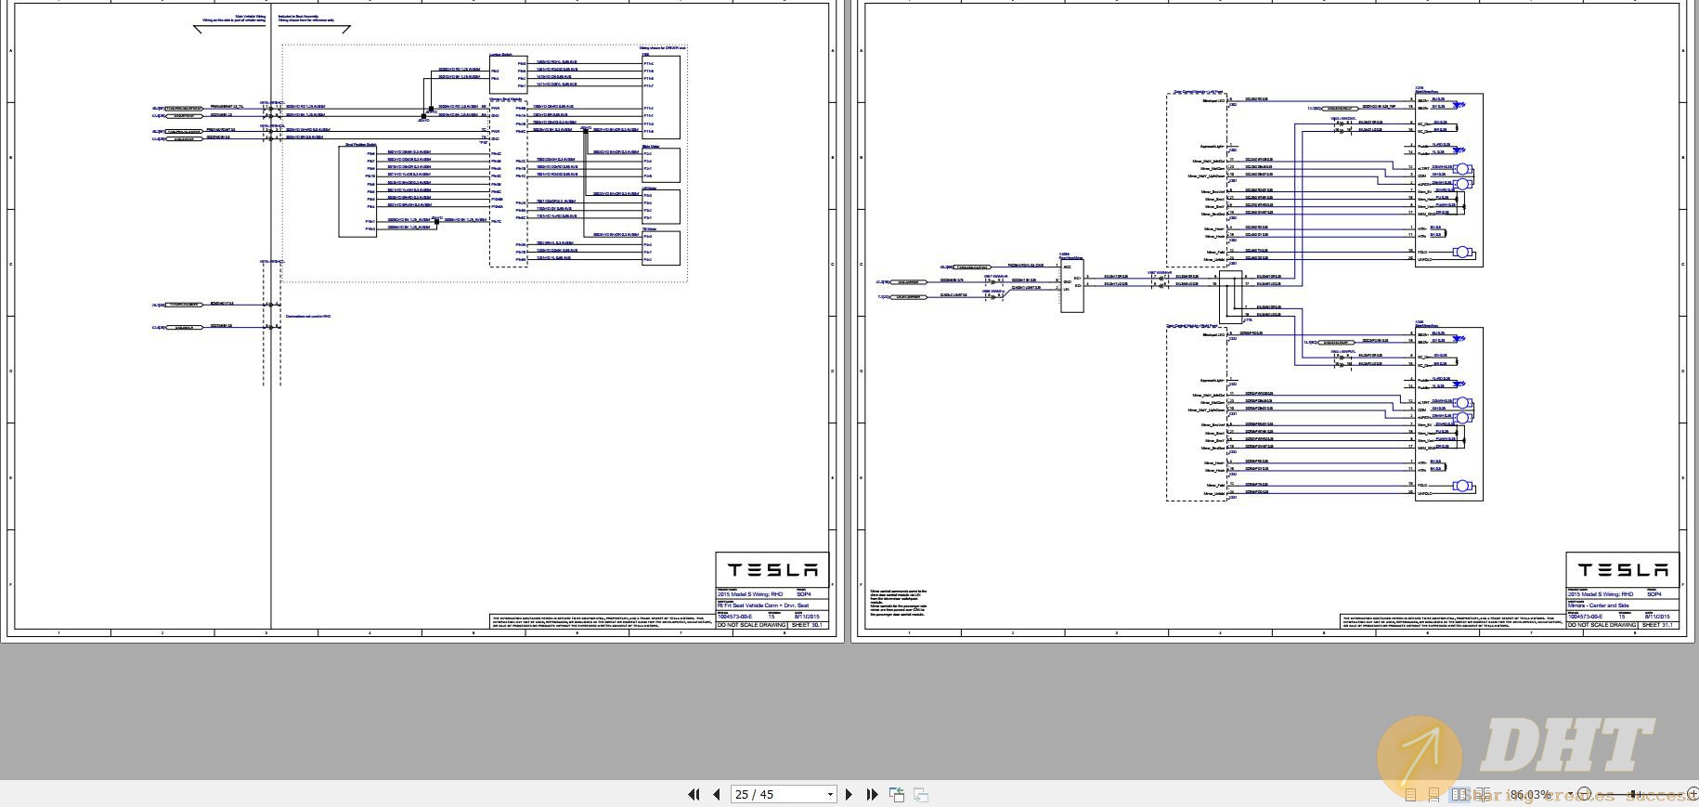Image resolution: width=1699 pixels, height=807 pixels.
Task: Click 'Rt Frt Seat Vehicle Conn + Drvr. Seat' title
Action: click(x=762, y=605)
